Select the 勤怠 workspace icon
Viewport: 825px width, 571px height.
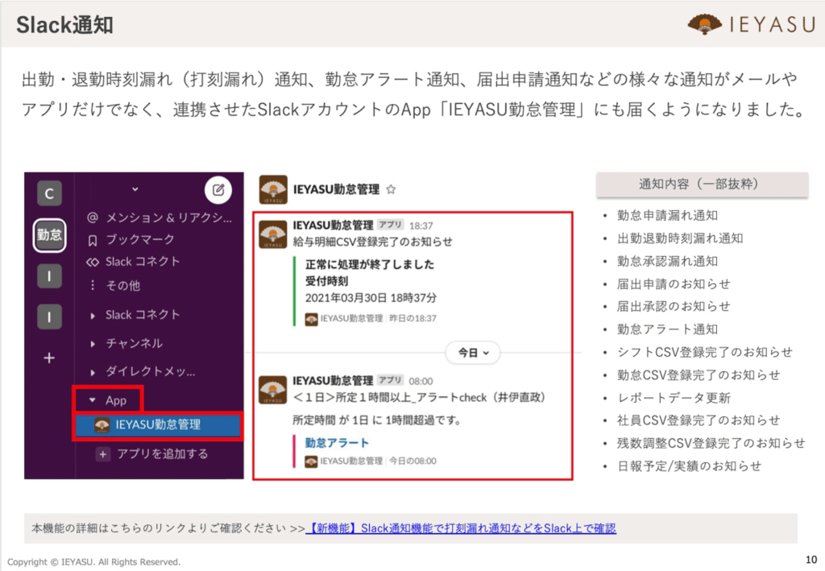tap(49, 235)
